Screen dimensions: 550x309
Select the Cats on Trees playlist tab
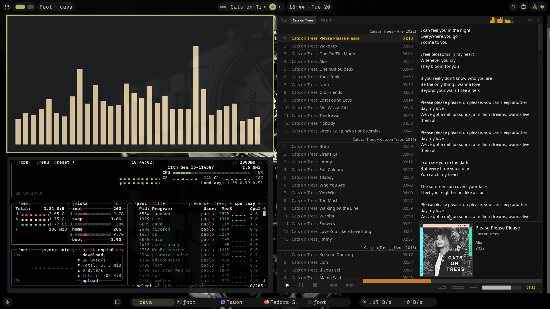303,20
